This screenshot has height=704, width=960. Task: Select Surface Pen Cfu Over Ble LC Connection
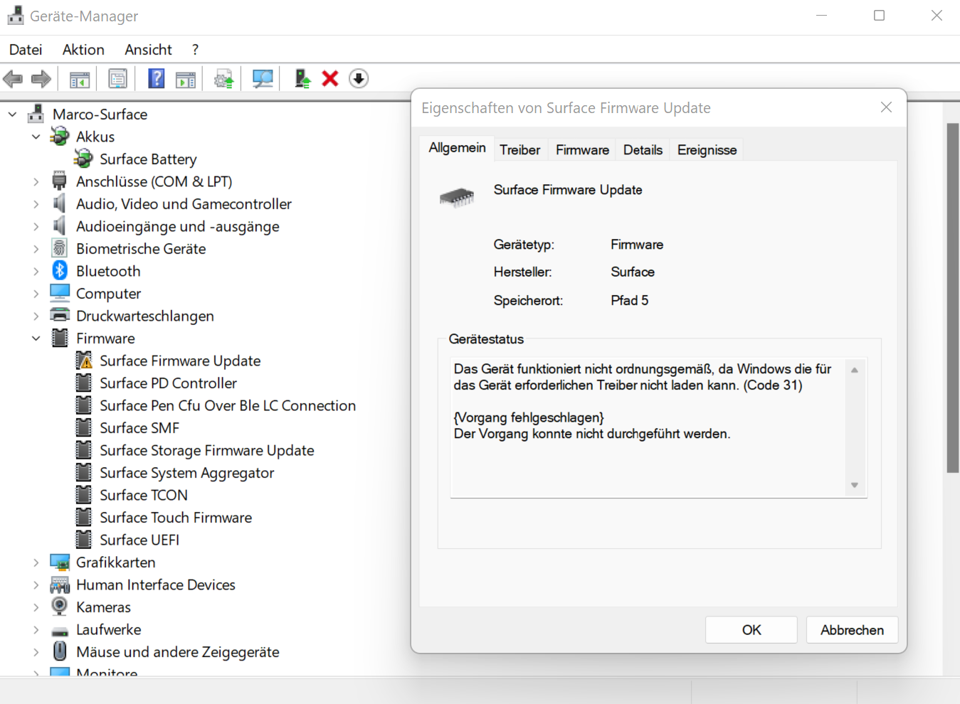[x=228, y=405]
